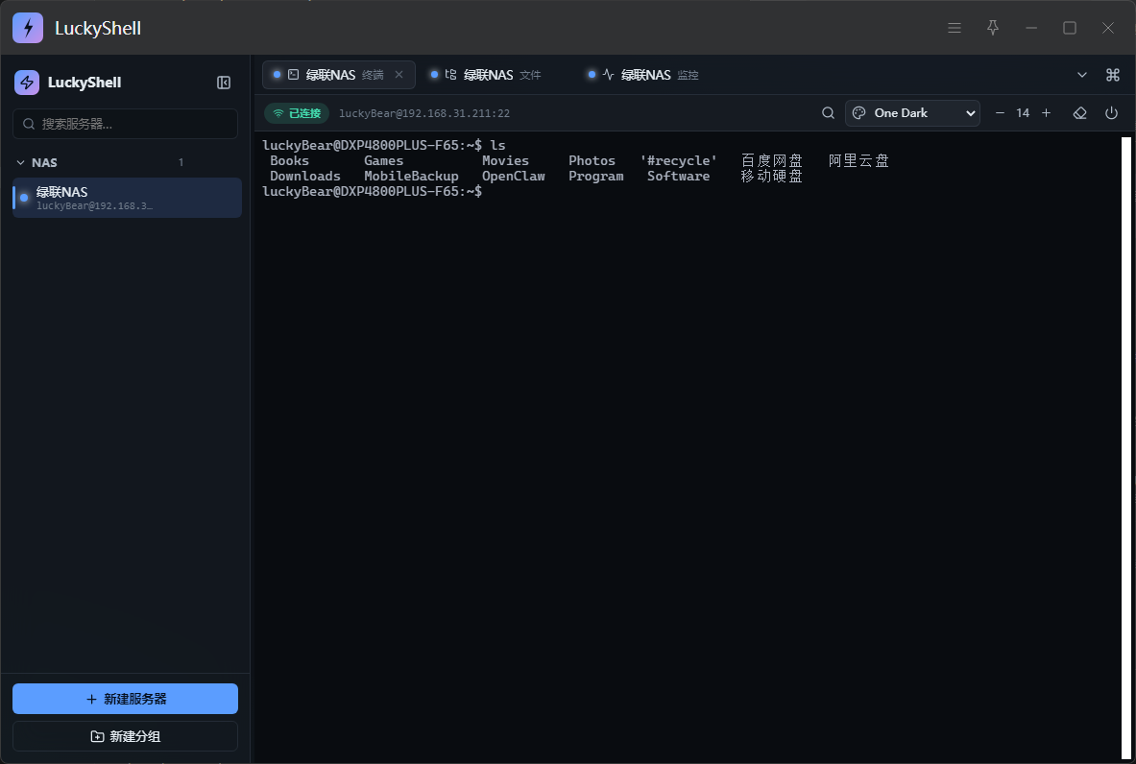Image resolution: width=1136 pixels, height=764 pixels.
Task: Click the Photos entry in terminal output
Action: tap(592, 160)
